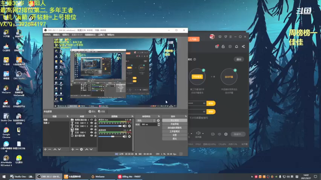Open 桌面音频 audio settings gear
The width and height of the screenshot is (321, 180).
(129, 136)
